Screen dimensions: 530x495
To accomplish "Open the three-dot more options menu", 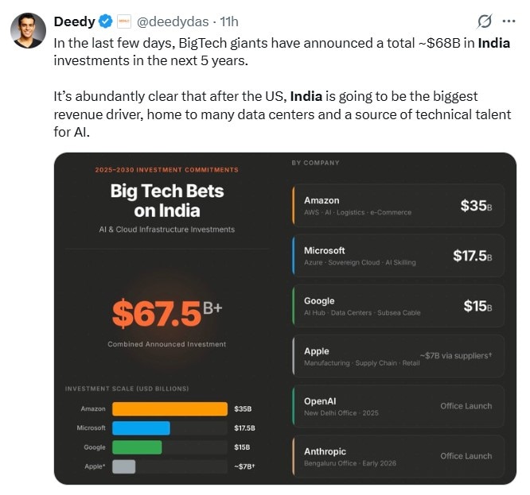I will (509, 21).
